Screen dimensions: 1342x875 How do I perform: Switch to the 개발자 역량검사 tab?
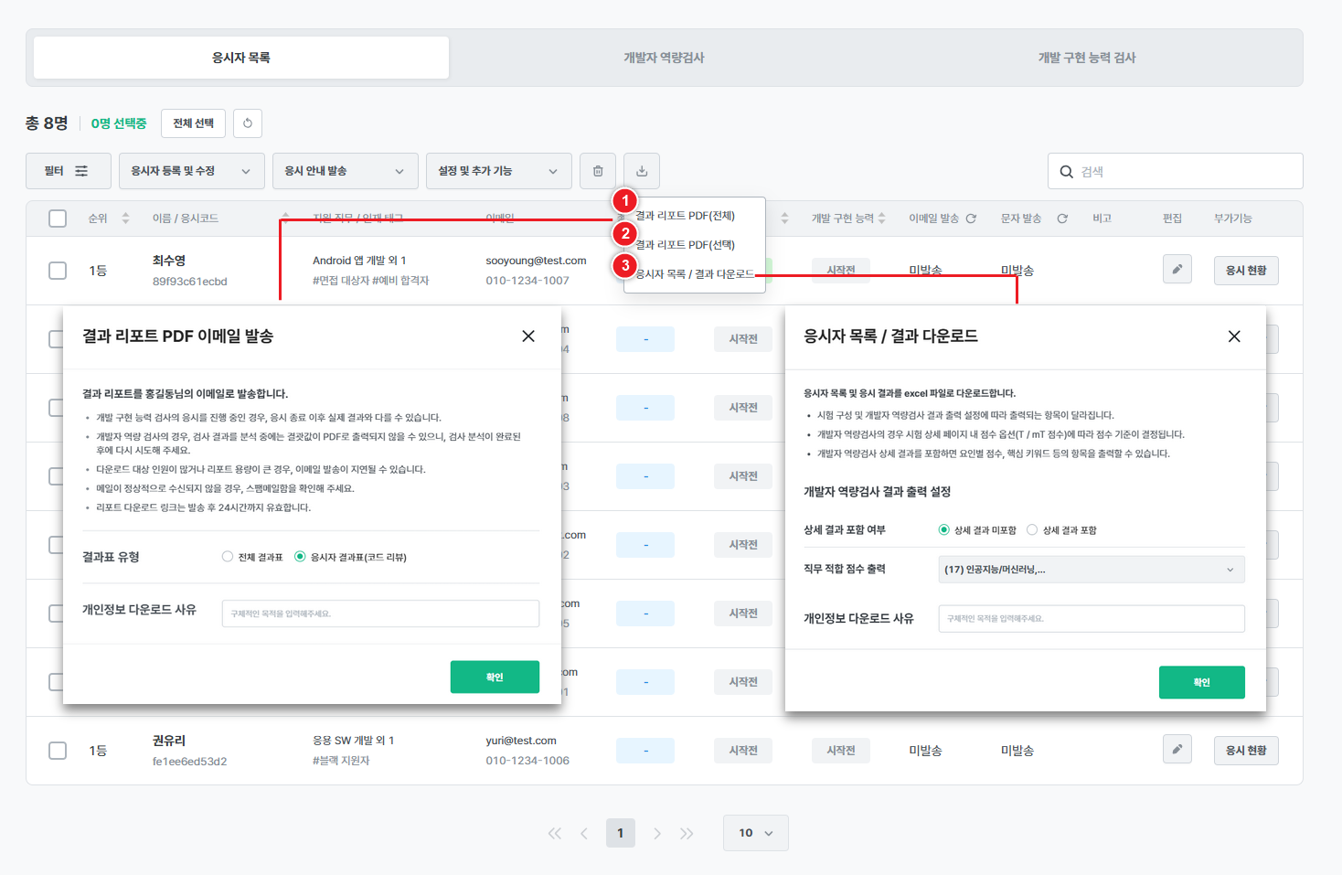click(x=664, y=58)
